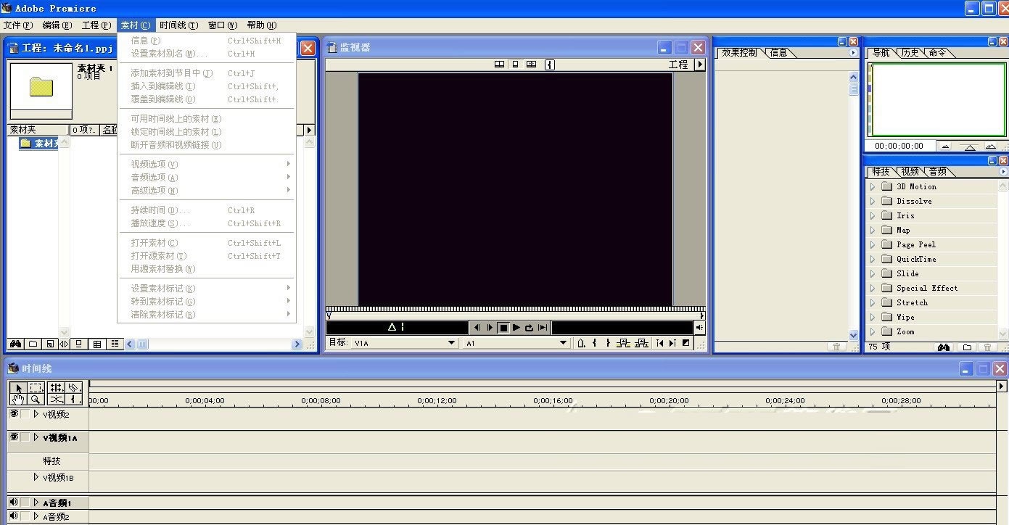
Task: Go to previous edit in monitor
Action: pyautogui.click(x=659, y=343)
